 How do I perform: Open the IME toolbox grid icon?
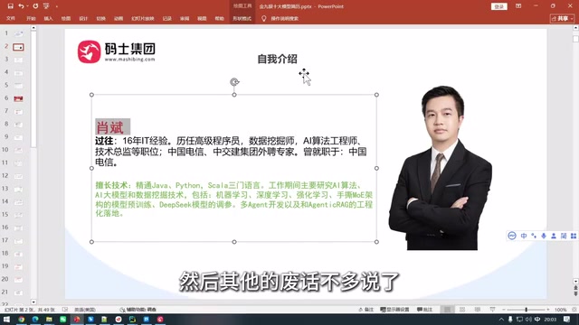click(x=574, y=236)
